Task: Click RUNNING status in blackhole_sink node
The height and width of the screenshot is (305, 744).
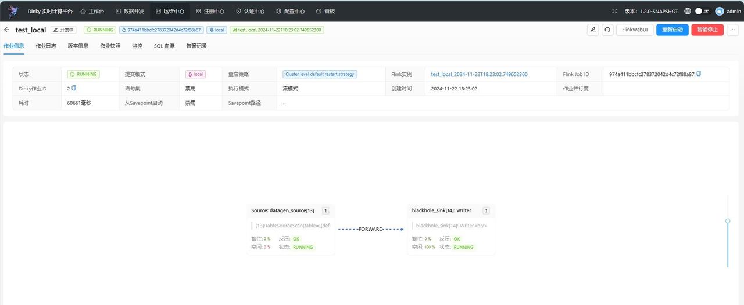Action: 463,247
